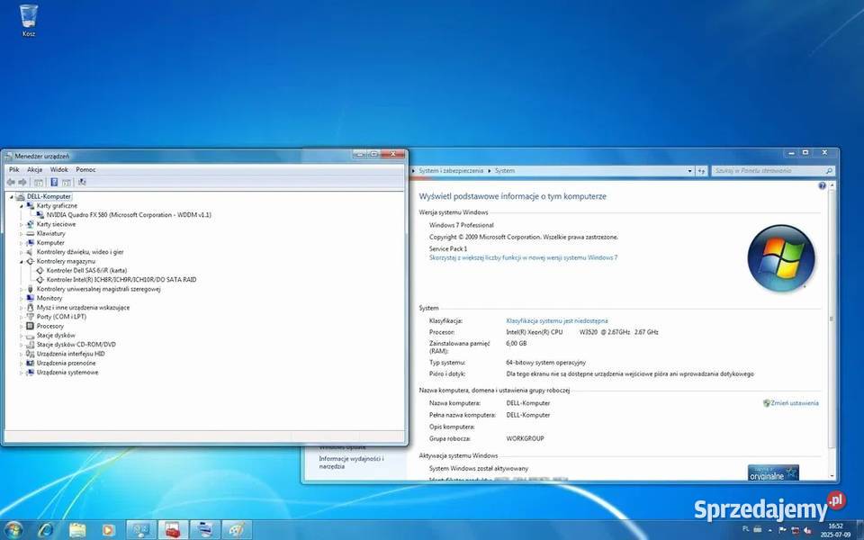Click the help icon in Device Manager toolbar
The width and height of the screenshot is (864, 540).
pyautogui.click(x=54, y=183)
